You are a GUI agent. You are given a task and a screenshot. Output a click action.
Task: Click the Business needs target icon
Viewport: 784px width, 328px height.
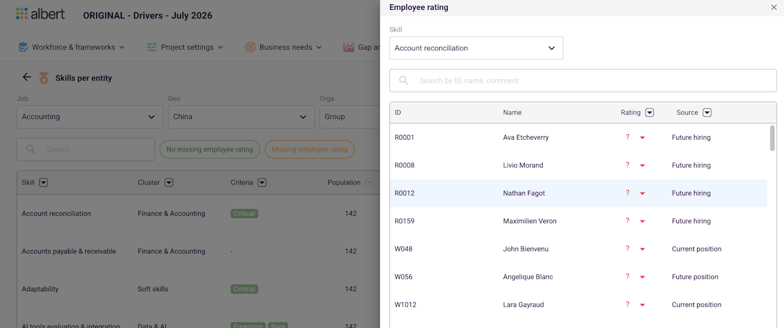pyautogui.click(x=251, y=47)
